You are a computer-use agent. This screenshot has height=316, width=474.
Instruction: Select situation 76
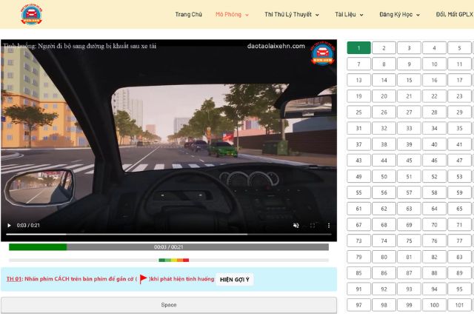click(x=435, y=241)
